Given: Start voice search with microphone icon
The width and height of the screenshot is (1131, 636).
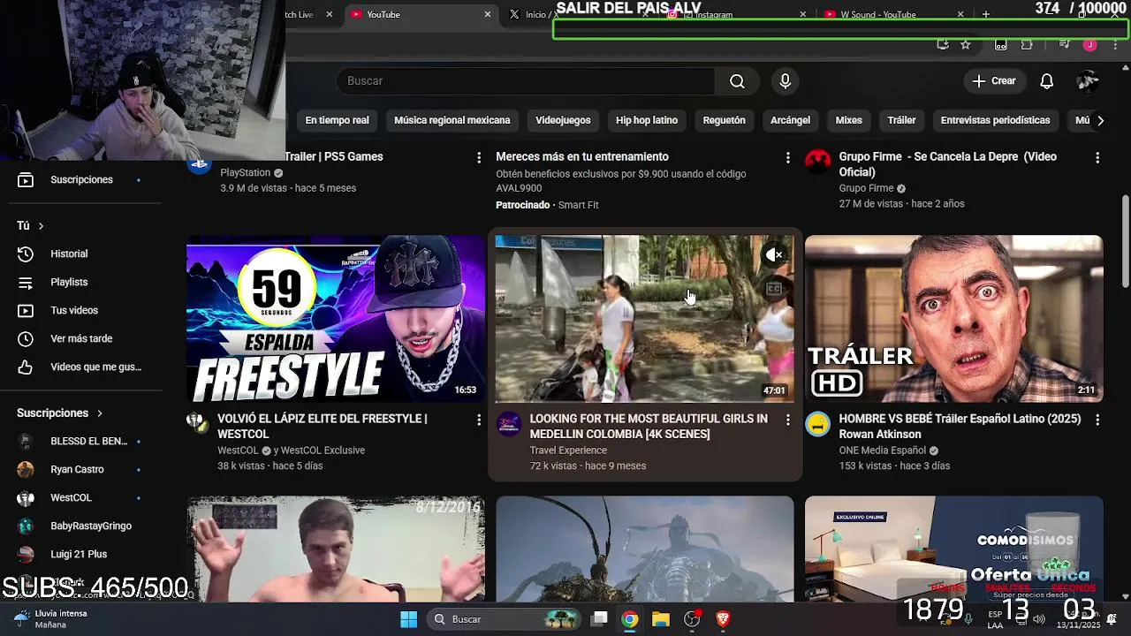Looking at the screenshot, I should coord(785,81).
